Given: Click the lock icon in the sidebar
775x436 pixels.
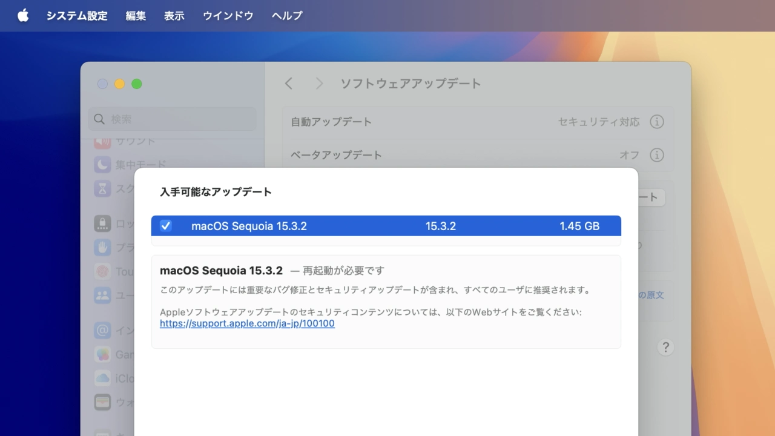Looking at the screenshot, I should (x=102, y=223).
